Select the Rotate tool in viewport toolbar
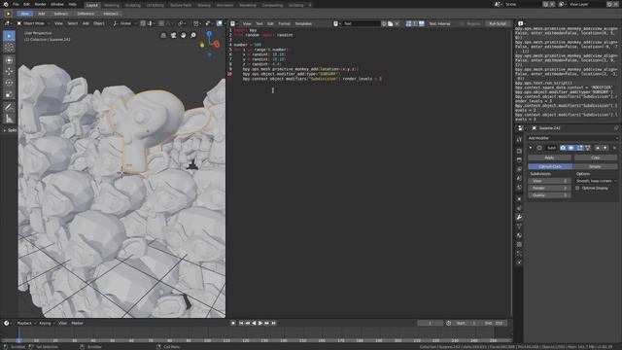 pyautogui.click(x=9, y=83)
